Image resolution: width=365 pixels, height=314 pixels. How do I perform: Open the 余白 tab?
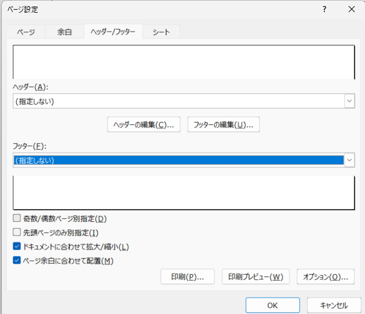pos(64,32)
